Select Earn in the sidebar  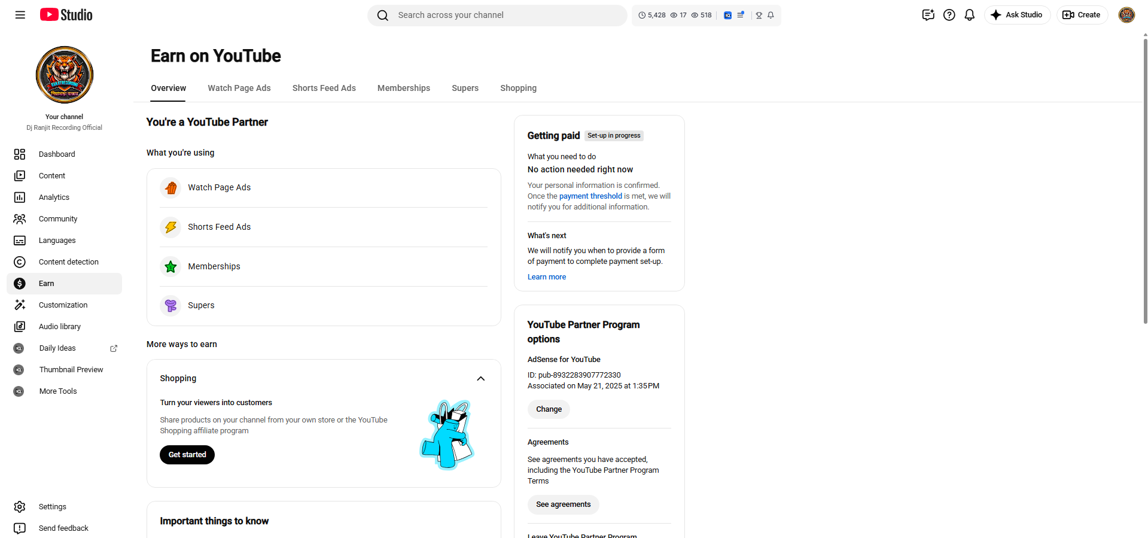point(64,284)
